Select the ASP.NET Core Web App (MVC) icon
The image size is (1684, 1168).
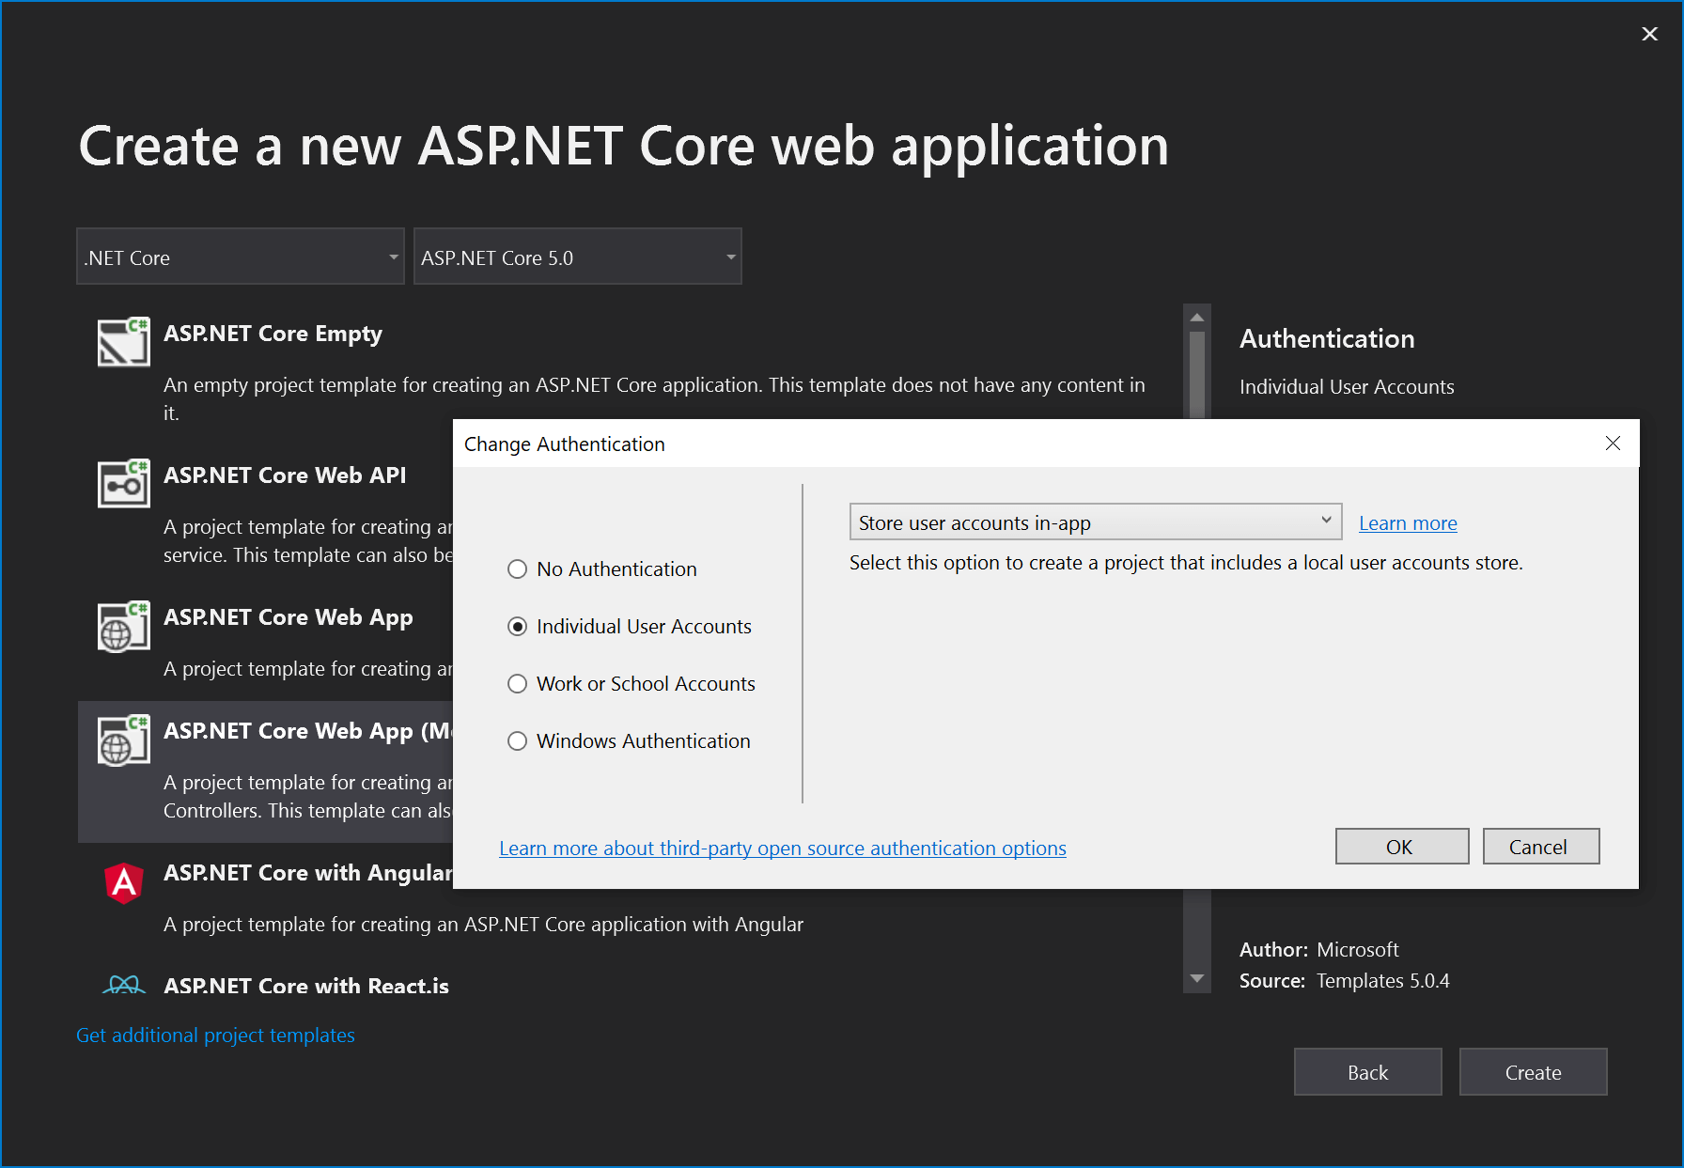pos(123,740)
